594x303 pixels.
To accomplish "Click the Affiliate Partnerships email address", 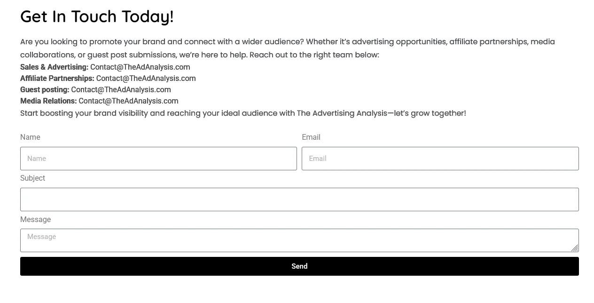I will (146, 79).
